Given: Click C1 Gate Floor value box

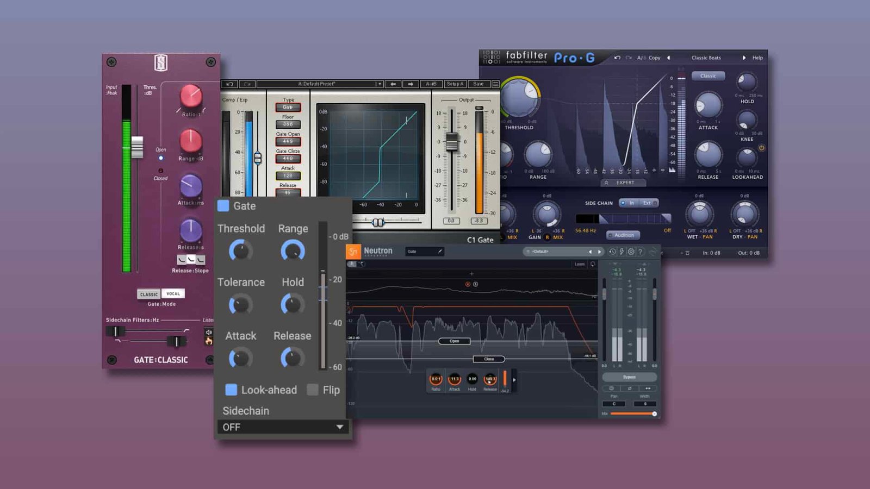Looking at the screenshot, I should [288, 124].
